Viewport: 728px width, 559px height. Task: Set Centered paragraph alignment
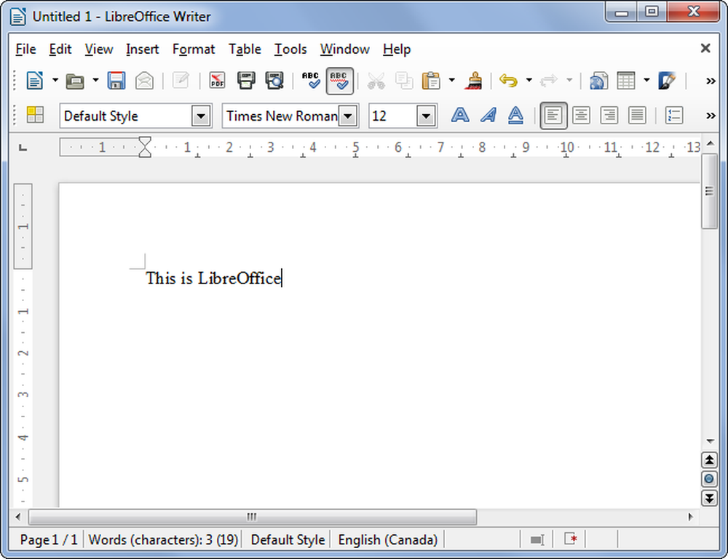point(581,115)
